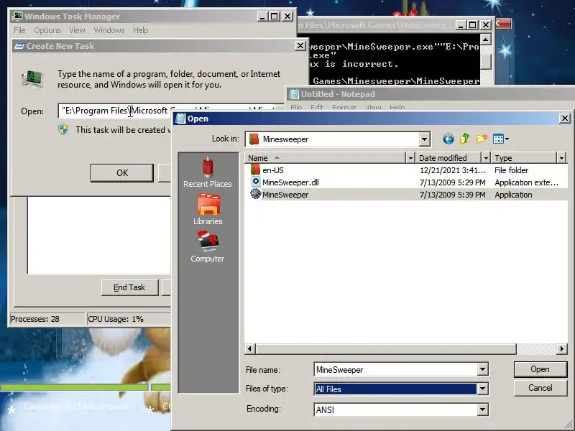575x431 pixels.
Task: Sort files by the Type column header
Action: [x=525, y=158]
